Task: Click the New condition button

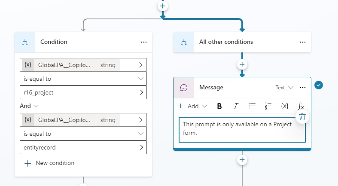Action: click(49, 163)
